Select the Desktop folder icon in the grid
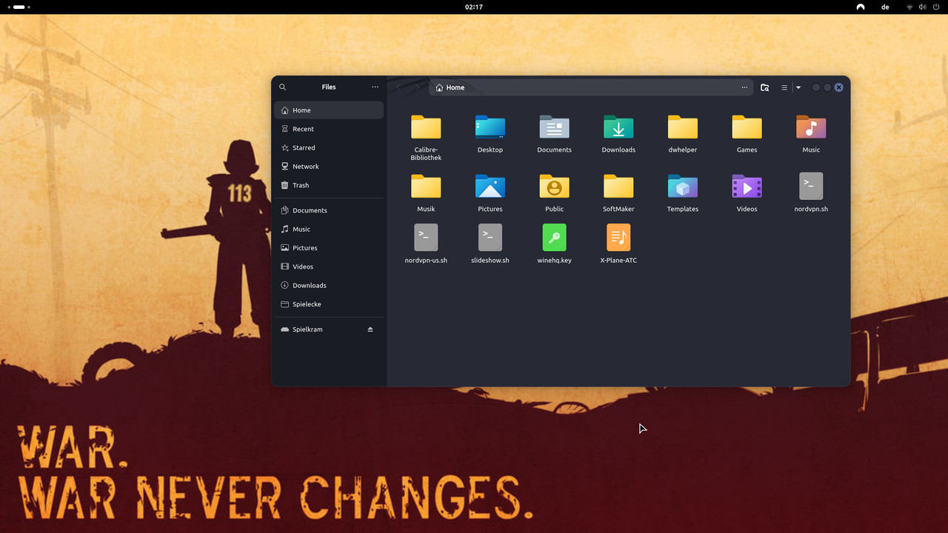This screenshot has width=948, height=533. coord(490,127)
